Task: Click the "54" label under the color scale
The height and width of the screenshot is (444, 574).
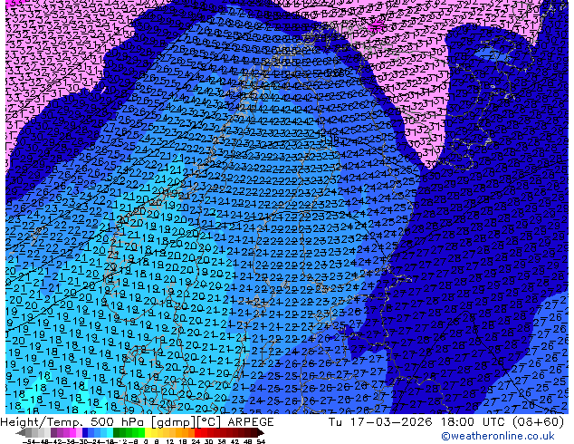Action: [x=262, y=442]
